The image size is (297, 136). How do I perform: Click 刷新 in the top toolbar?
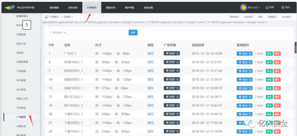pos(260,17)
